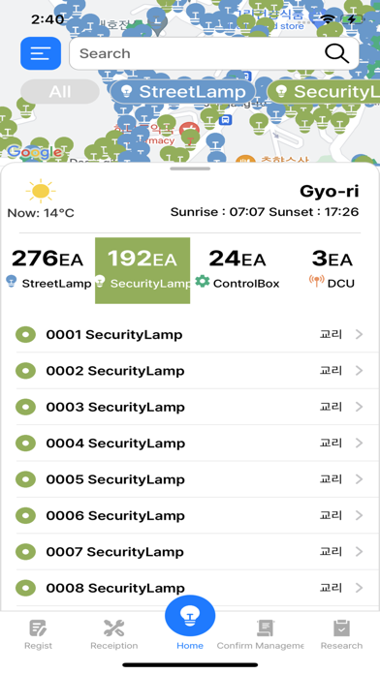Tap the bottom sheet drag handle

coord(190,168)
